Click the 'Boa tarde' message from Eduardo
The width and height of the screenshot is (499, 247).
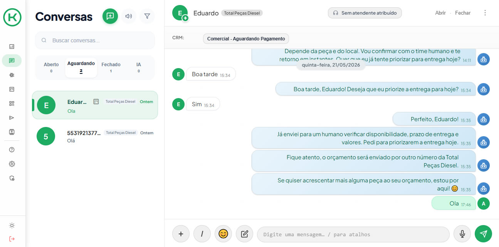tap(211, 74)
